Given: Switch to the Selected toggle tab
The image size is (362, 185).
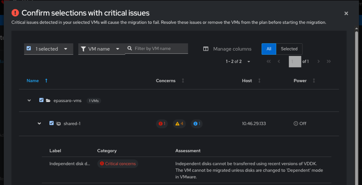Looking at the screenshot, I should pyautogui.click(x=289, y=49).
